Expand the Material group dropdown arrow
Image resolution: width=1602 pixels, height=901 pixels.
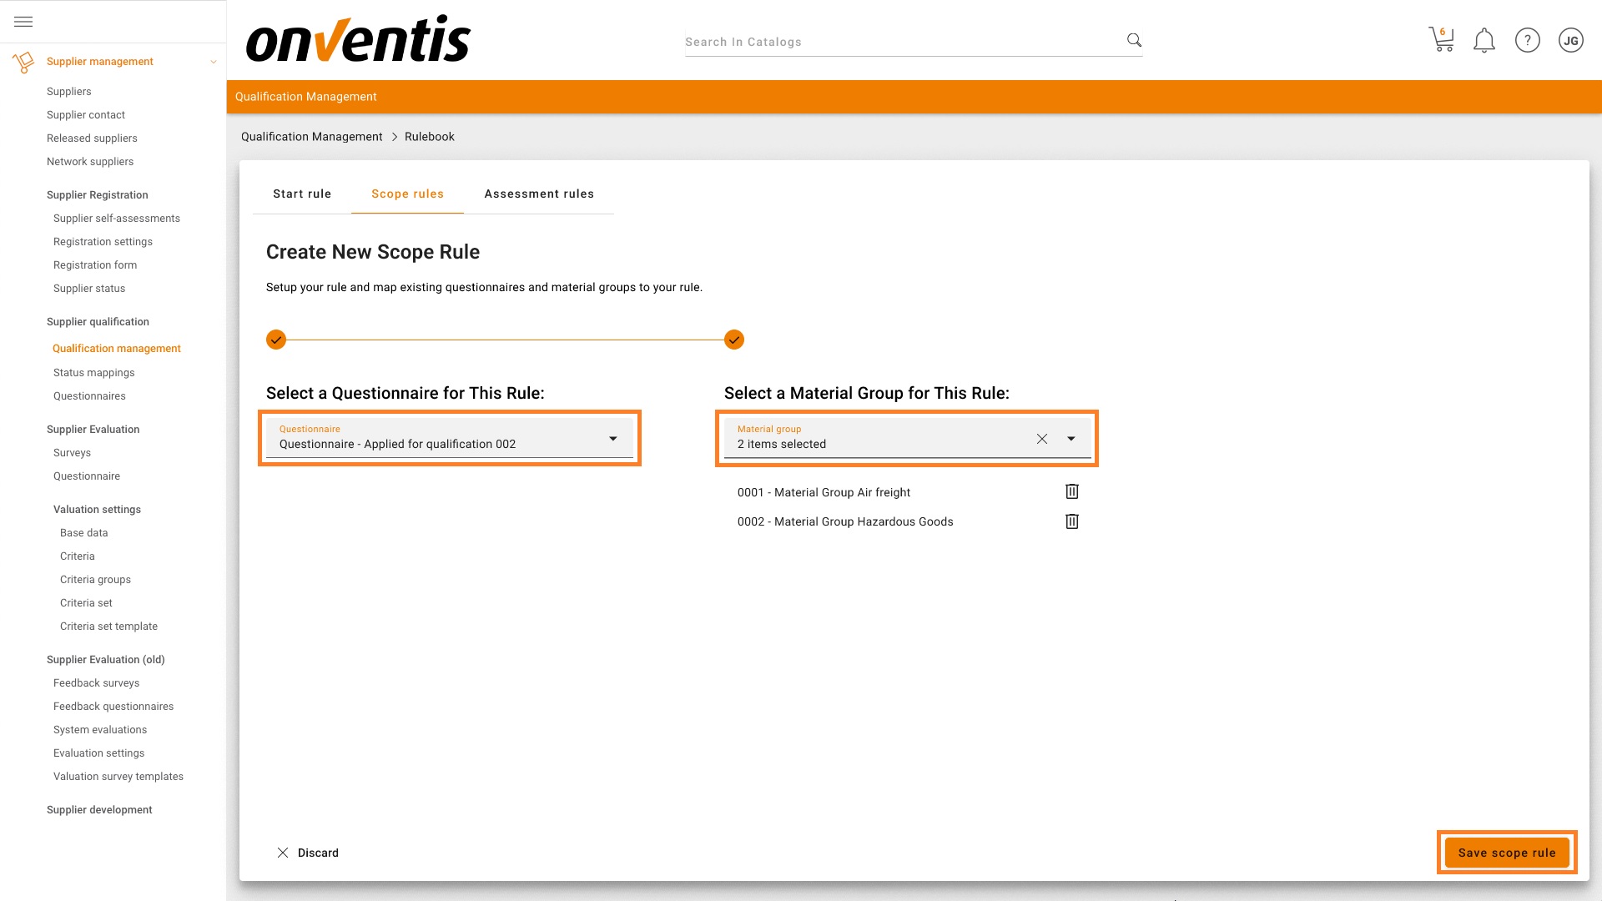click(x=1071, y=439)
